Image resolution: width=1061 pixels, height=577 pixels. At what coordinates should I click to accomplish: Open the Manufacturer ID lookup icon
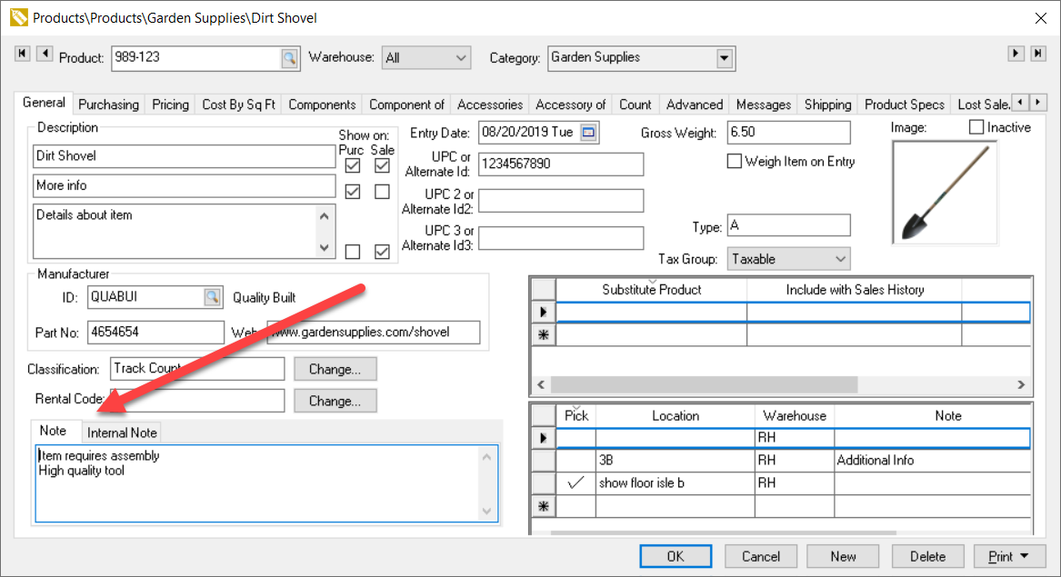coord(212,296)
